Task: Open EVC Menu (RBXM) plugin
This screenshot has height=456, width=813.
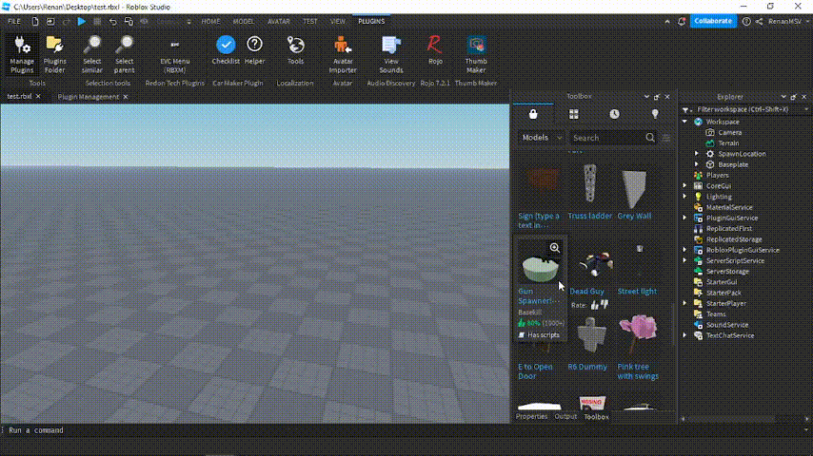Action: pyautogui.click(x=175, y=54)
